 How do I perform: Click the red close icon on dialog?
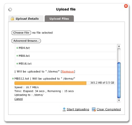pos(126,6)
